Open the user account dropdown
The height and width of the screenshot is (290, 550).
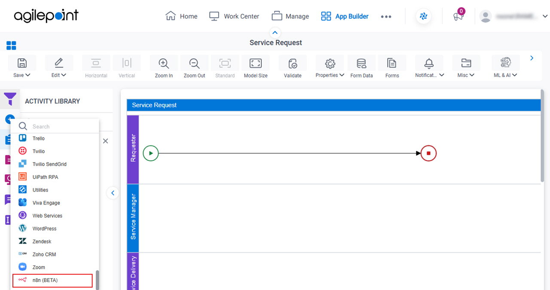545,16
